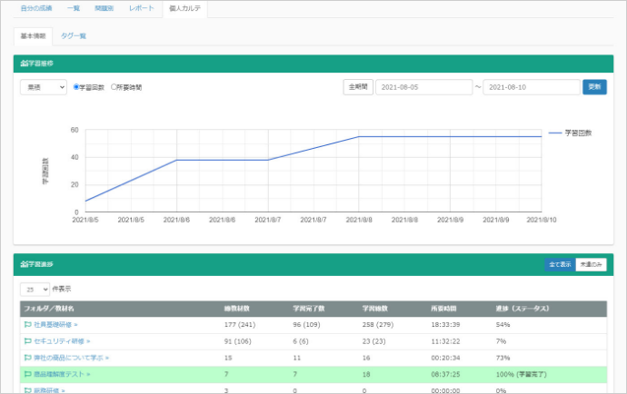Click the flag icon beside 弊社の商品について学ぶ

pos(27,357)
